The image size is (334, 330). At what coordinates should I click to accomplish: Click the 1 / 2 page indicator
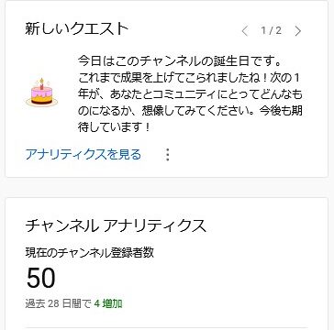click(x=271, y=30)
